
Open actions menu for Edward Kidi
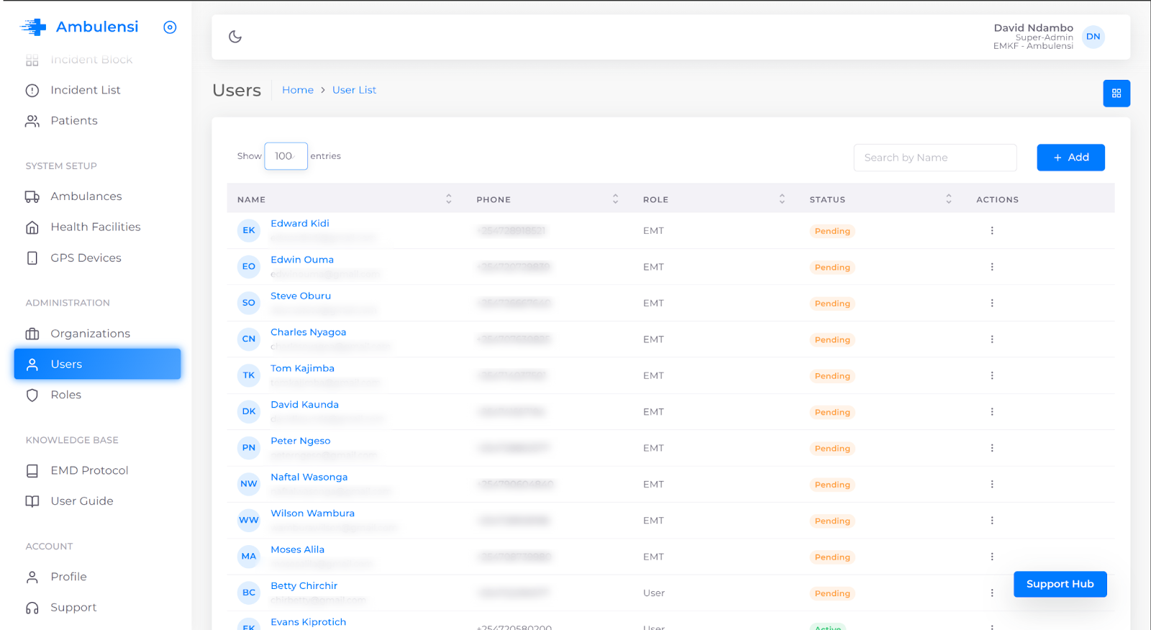tap(991, 231)
